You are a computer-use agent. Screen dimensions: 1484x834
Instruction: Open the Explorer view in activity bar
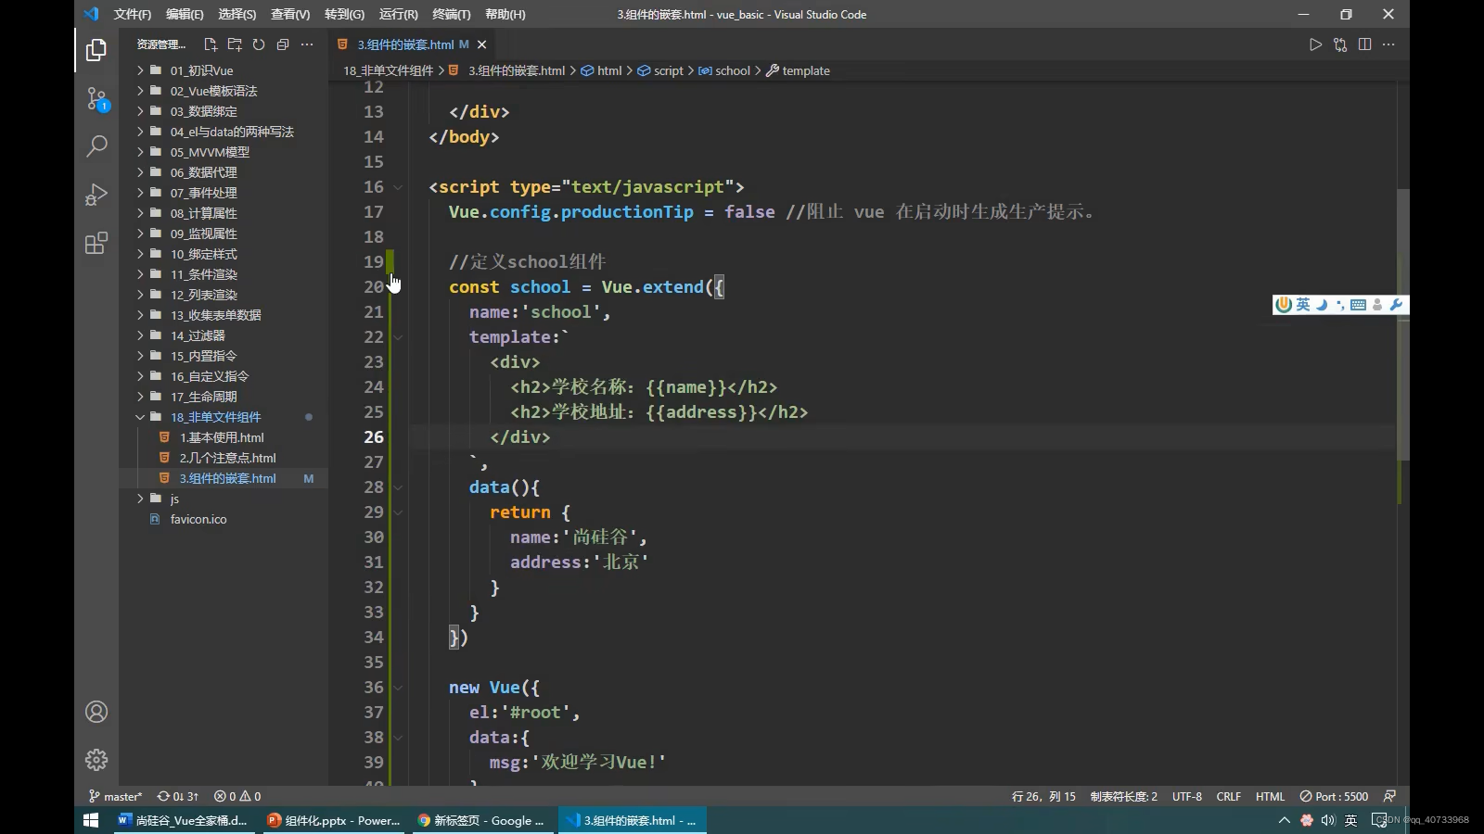(96, 50)
